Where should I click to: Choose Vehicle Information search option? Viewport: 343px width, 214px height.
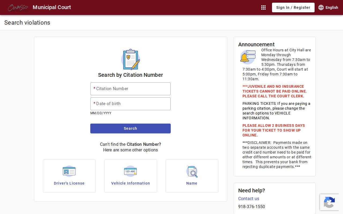tap(131, 176)
